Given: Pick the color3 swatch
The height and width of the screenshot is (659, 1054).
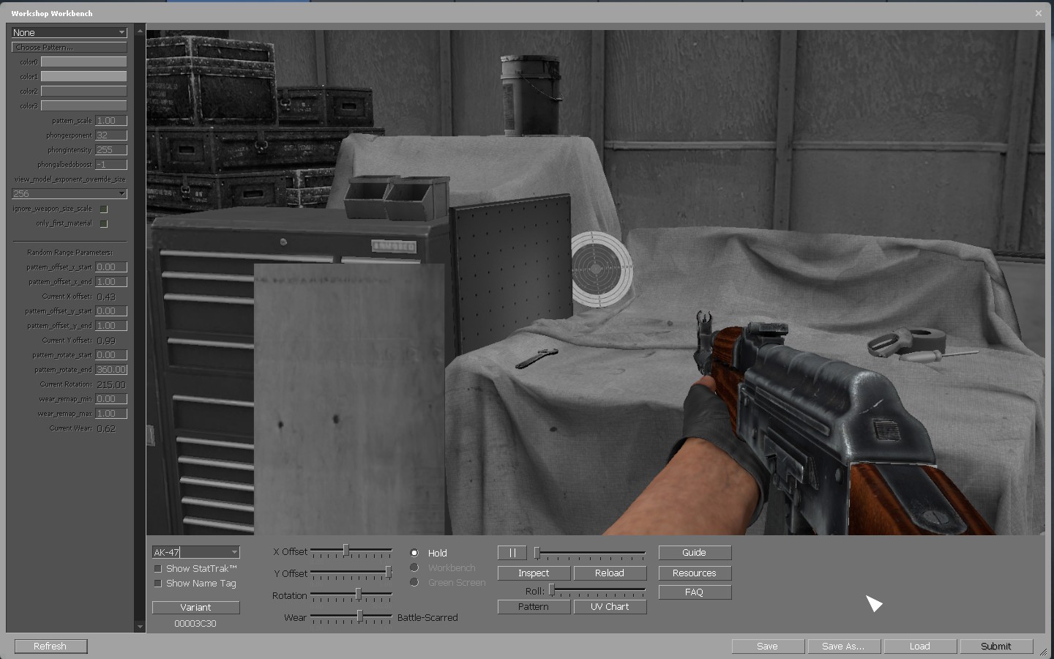Looking at the screenshot, I should click(83, 105).
